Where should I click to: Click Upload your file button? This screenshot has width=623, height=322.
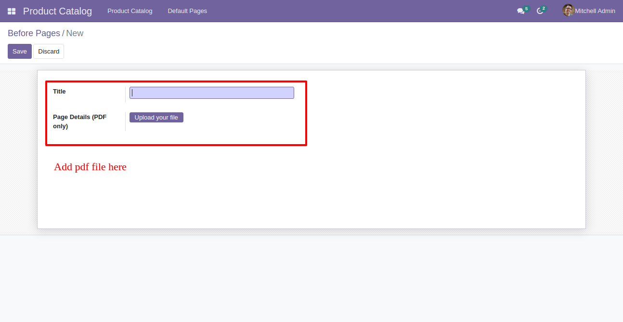pyautogui.click(x=156, y=118)
